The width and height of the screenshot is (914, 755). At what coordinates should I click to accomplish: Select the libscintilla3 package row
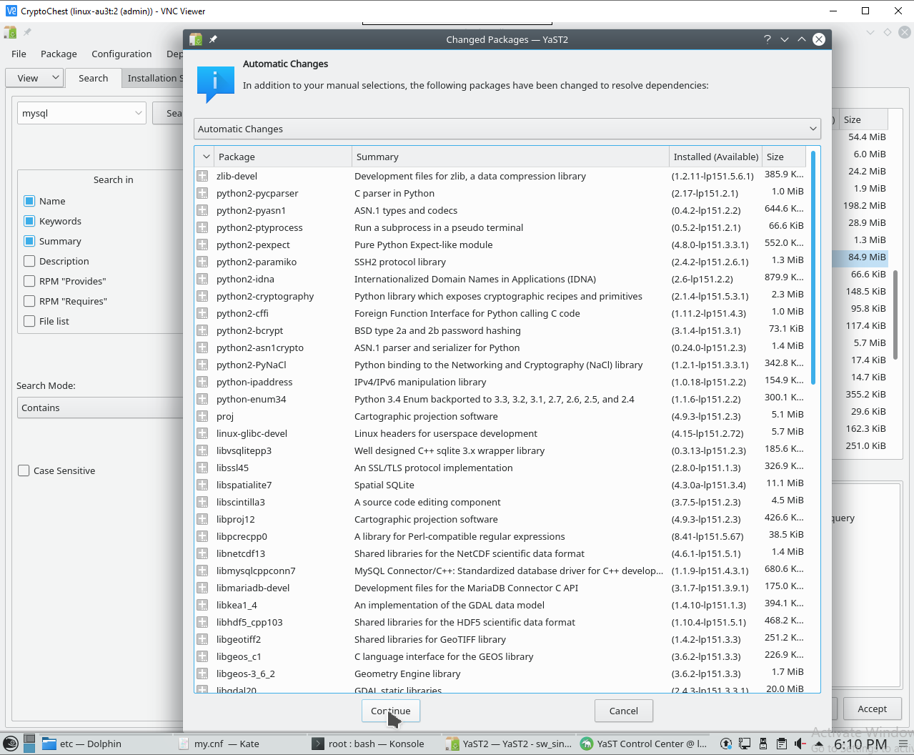click(x=500, y=502)
